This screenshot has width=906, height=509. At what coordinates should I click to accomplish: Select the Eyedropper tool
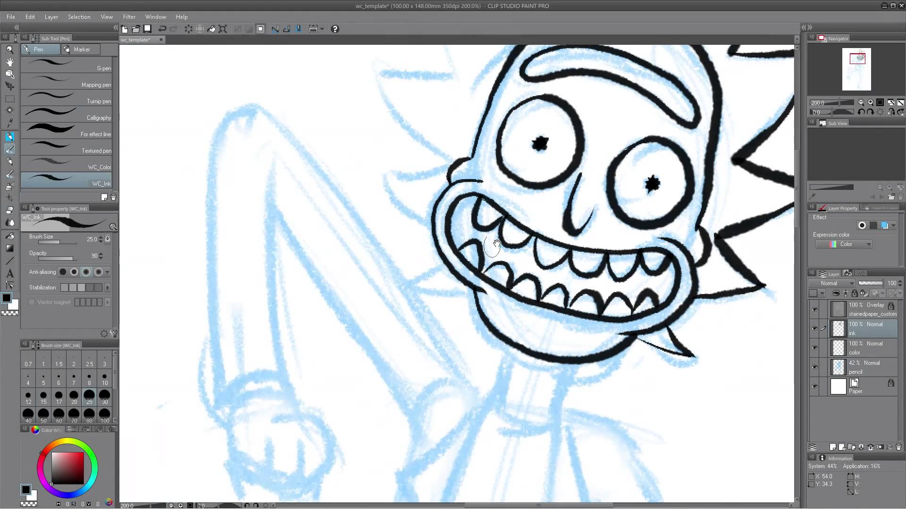pyautogui.click(x=10, y=123)
